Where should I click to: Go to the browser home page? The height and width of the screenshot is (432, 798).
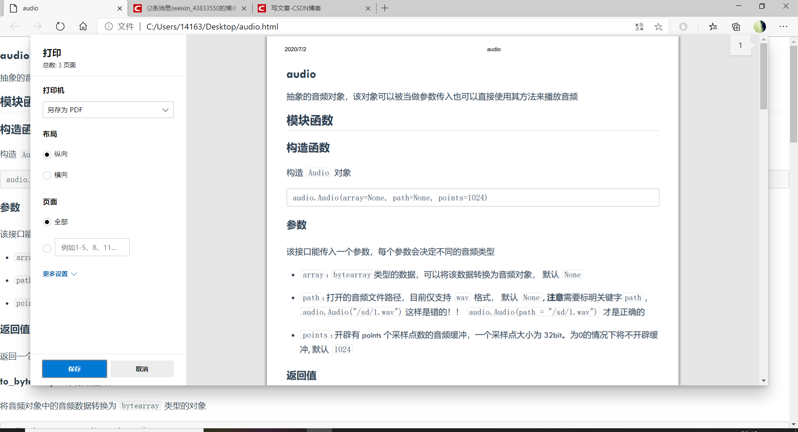pyautogui.click(x=83, y=27)
